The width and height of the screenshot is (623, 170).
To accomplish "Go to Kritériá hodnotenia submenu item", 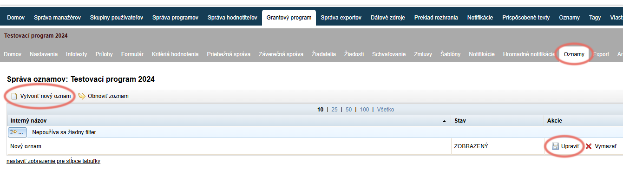I will [x=175, y=54].
